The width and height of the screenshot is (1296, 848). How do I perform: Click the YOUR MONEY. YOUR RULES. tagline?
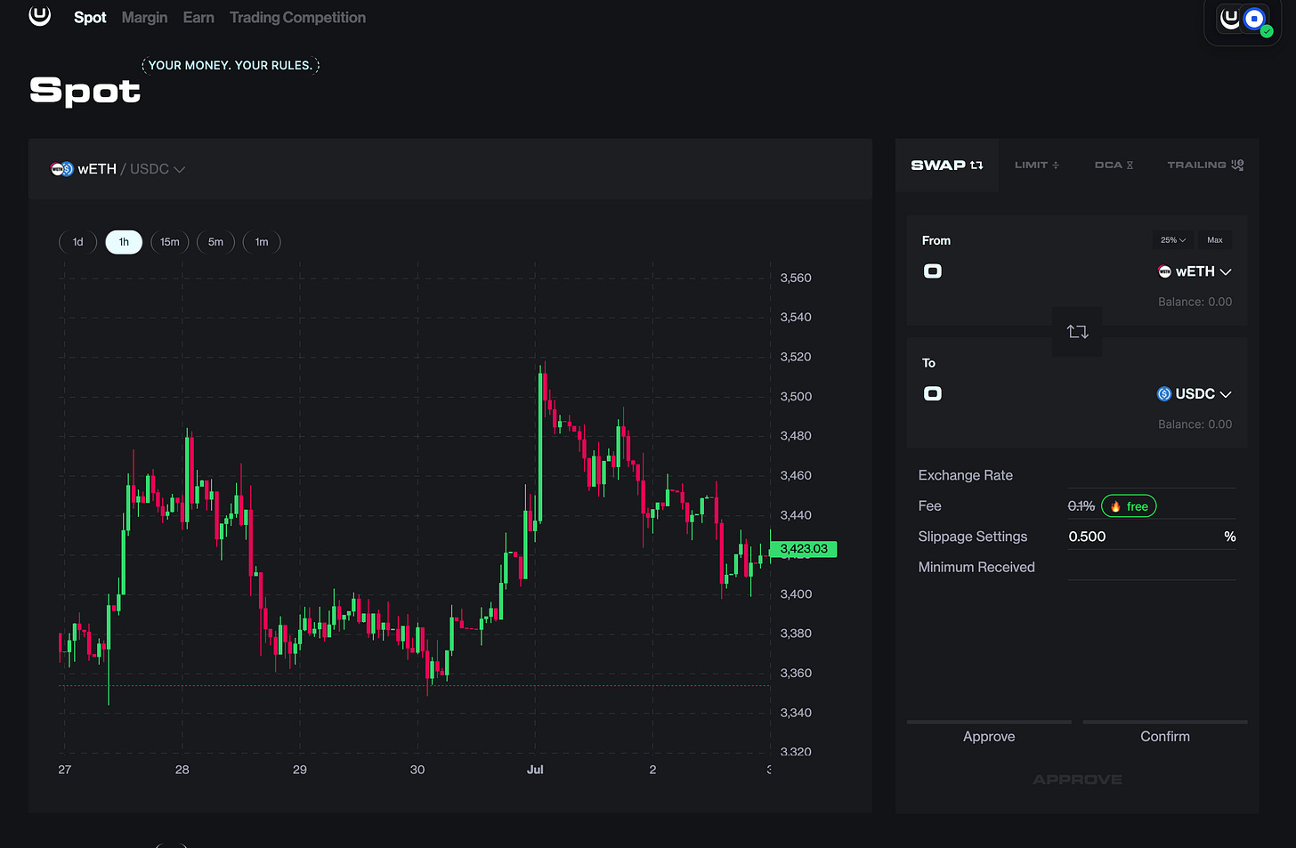tap(231, 66)
